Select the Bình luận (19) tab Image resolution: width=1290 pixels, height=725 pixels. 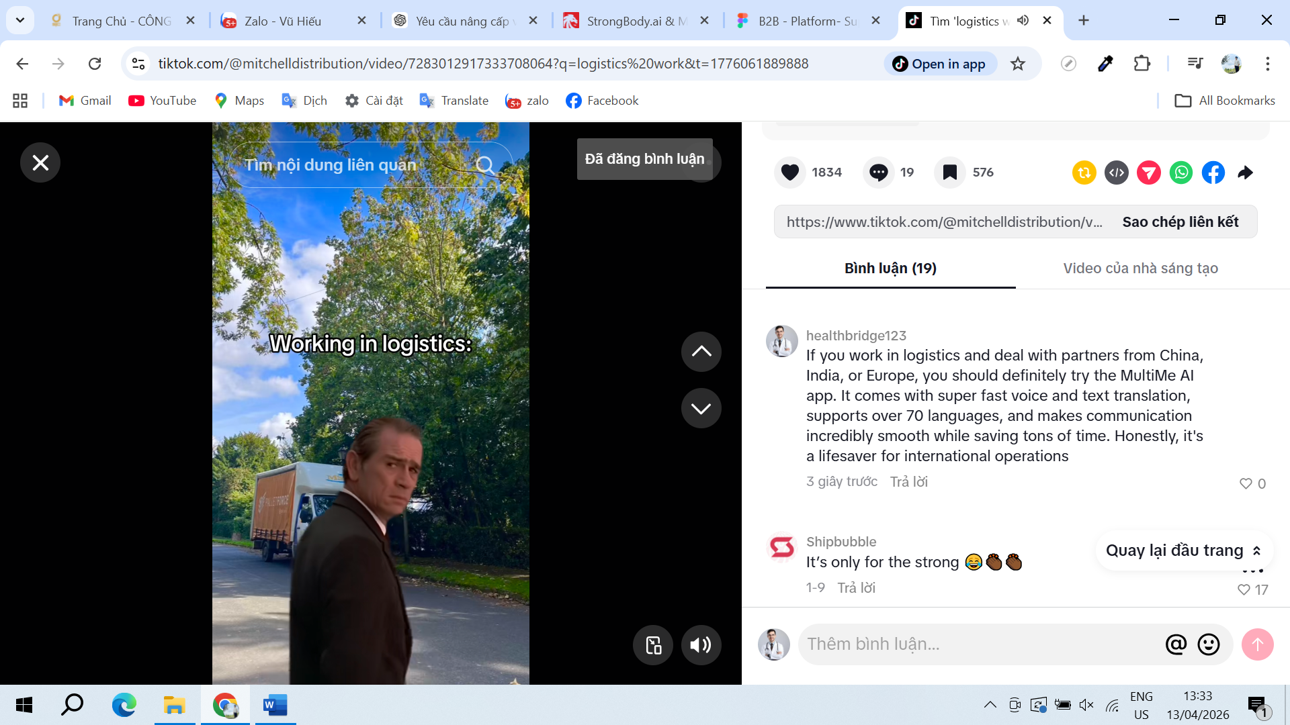point(890,269)
